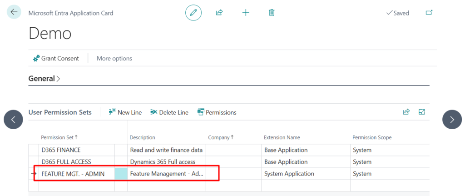The width and height of the screenshot is (465, 196).
Task: Click Grant Consent action
Action: [56, 58]
